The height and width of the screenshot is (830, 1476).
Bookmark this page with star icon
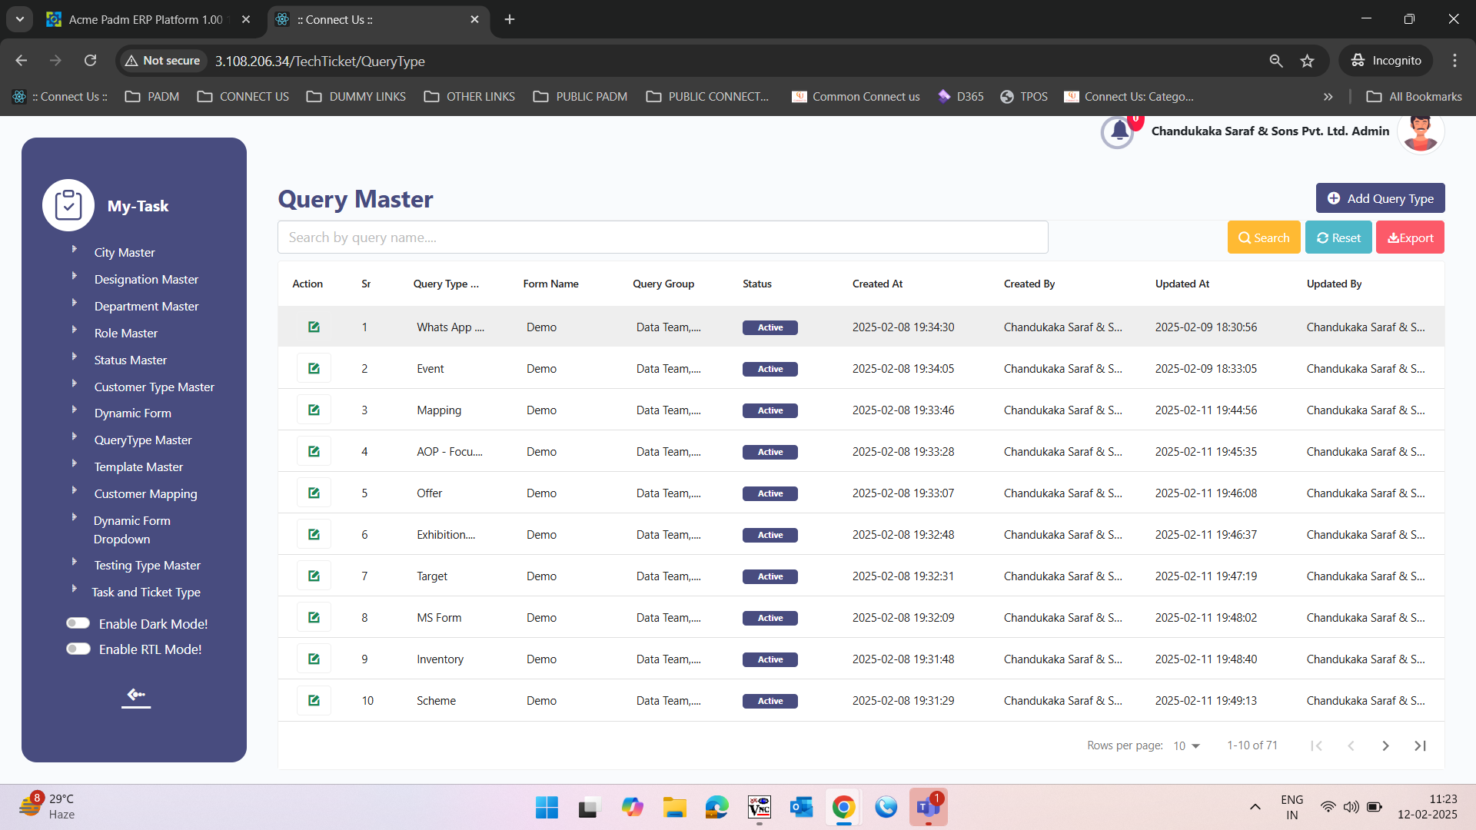[1307, 61]
